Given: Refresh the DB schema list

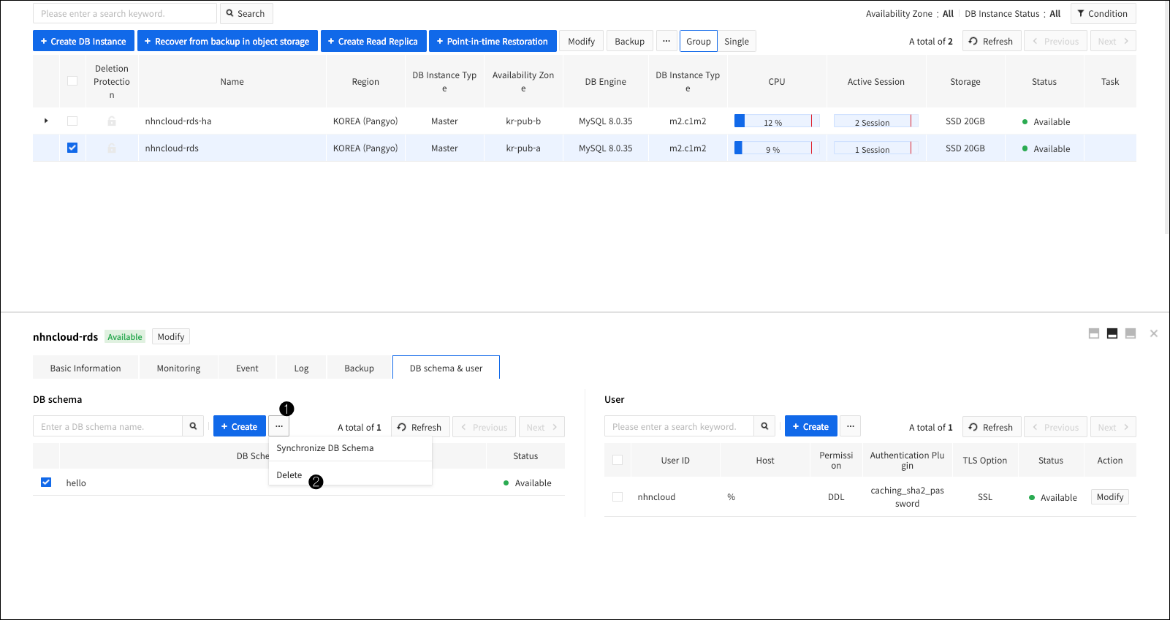Looking at the screenshot, I should tap(420, 426).
